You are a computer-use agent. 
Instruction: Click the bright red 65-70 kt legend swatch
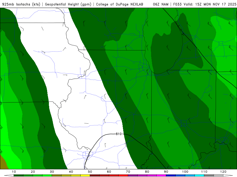pyautogui.click(x=123, y=176)
